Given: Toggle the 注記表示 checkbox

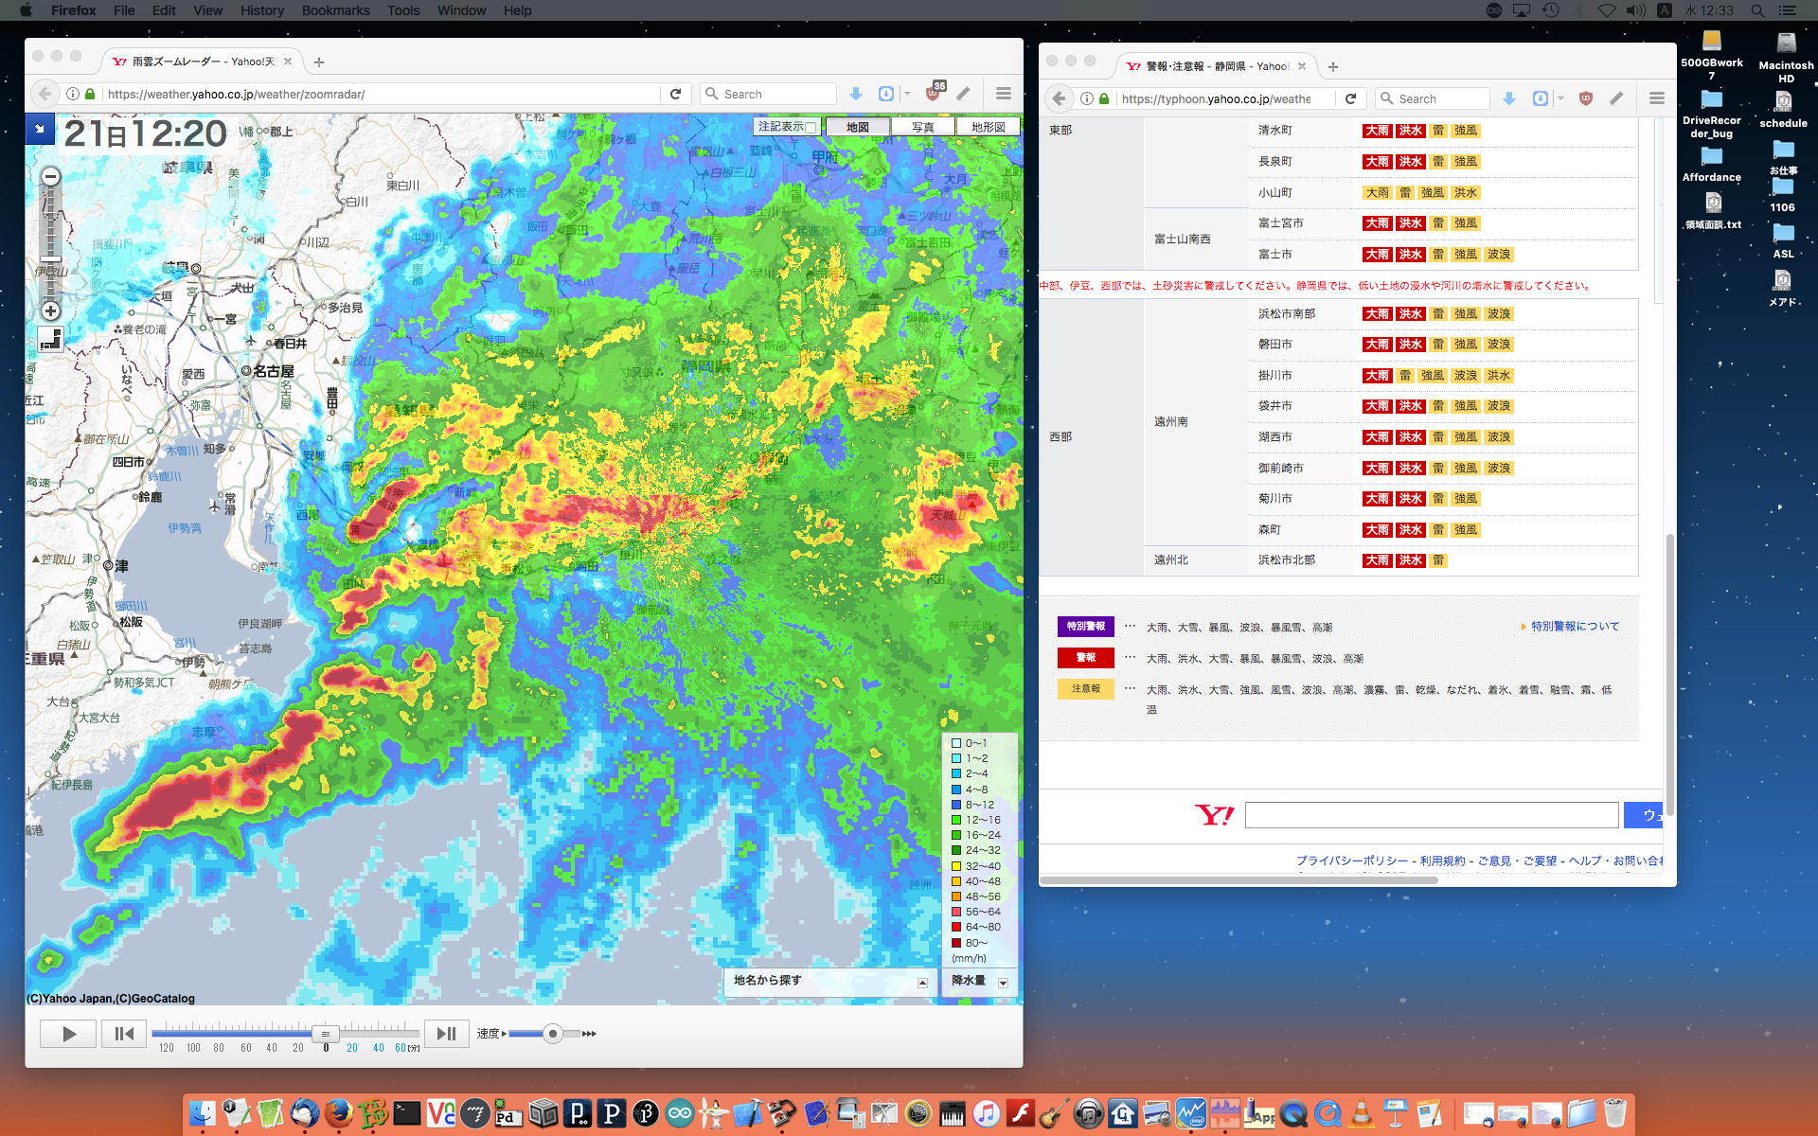Looking at the screenshot, I should 811,128.
